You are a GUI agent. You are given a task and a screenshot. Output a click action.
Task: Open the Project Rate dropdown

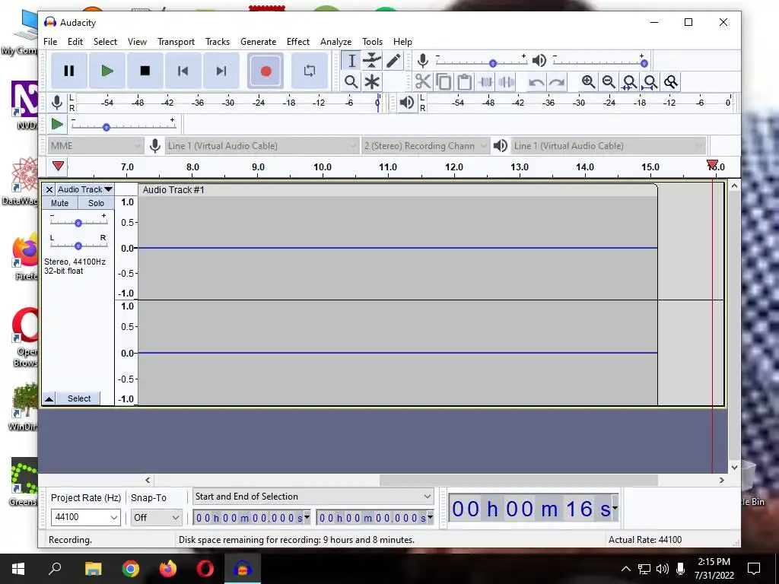[85, 517]
